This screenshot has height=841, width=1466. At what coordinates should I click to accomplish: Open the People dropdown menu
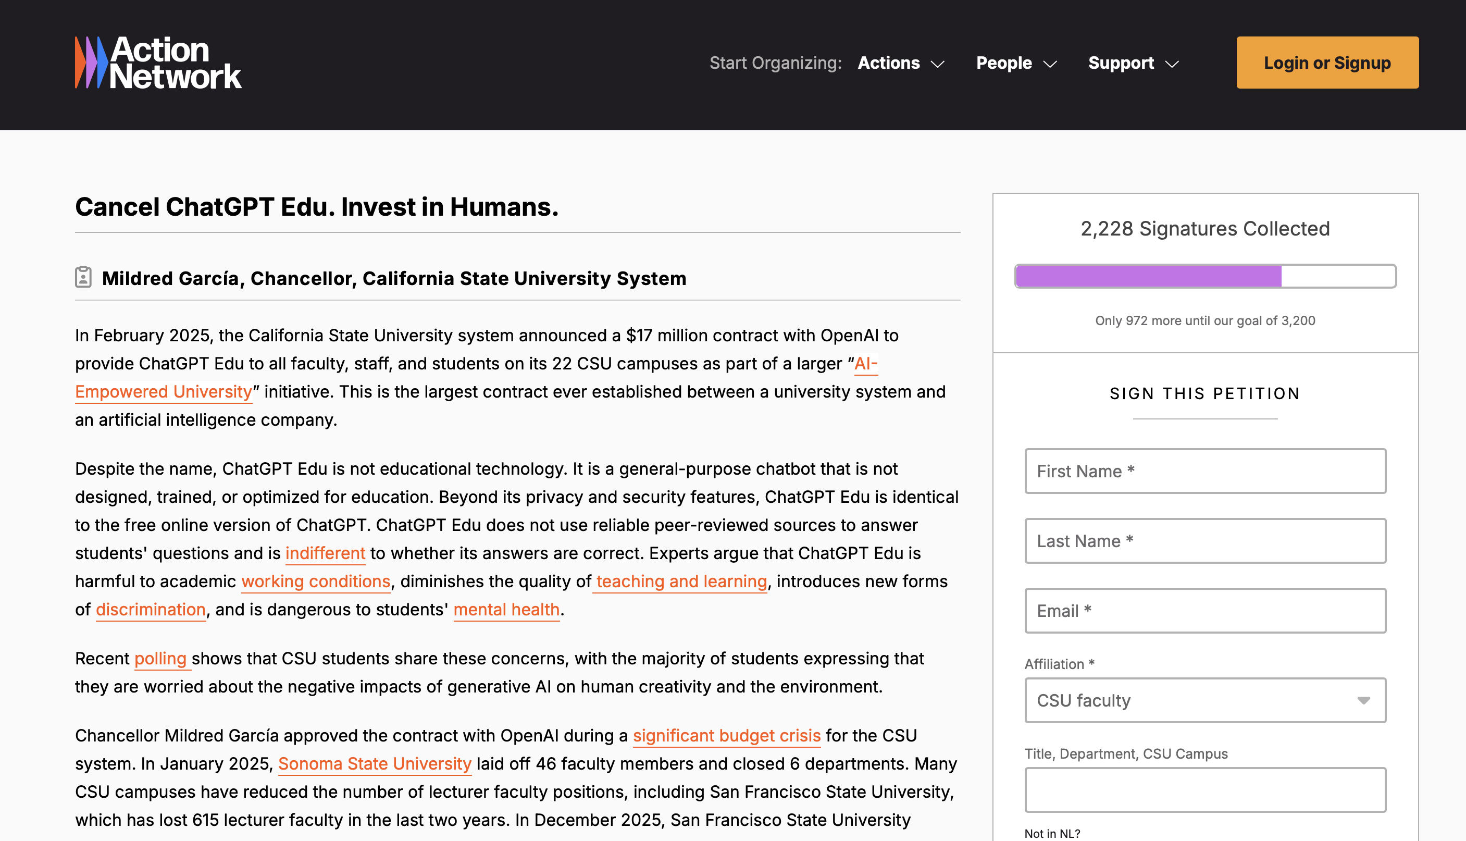pos(1016,63)
